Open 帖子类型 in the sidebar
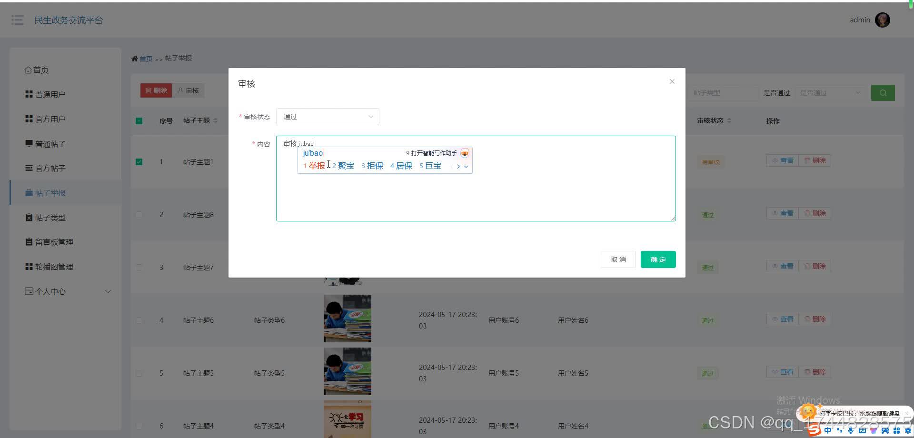The image size is (914, 438). (x=66, y=218)
